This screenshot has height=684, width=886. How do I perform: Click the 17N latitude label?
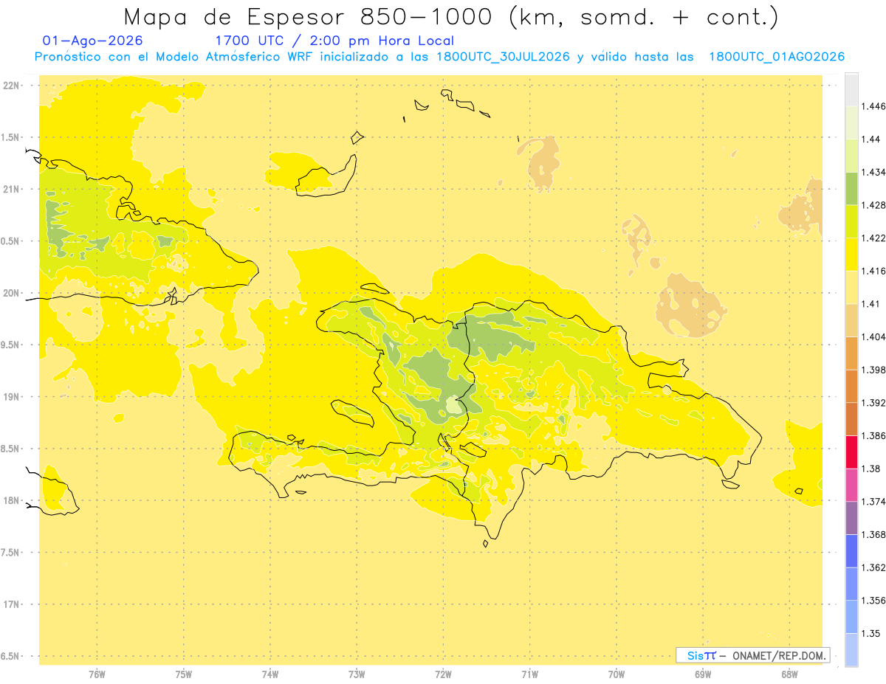pos(12,604)
